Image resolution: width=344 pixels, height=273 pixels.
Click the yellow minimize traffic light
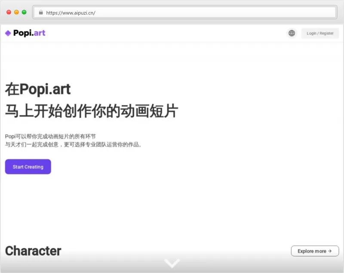click(15, 12)
